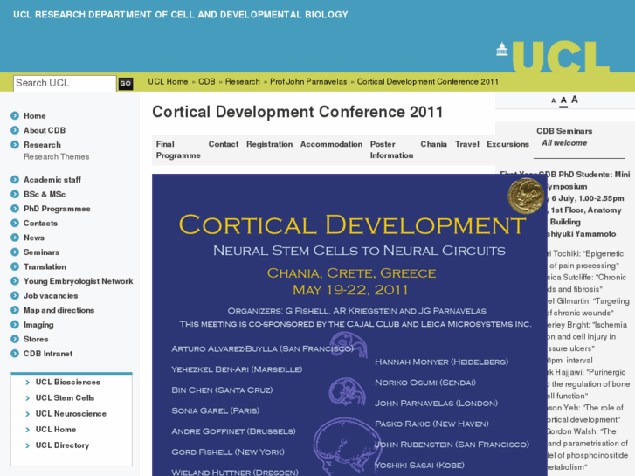Select the medium text size A
The width and height of the screenshot is (635, 476).
coord(563,100)
